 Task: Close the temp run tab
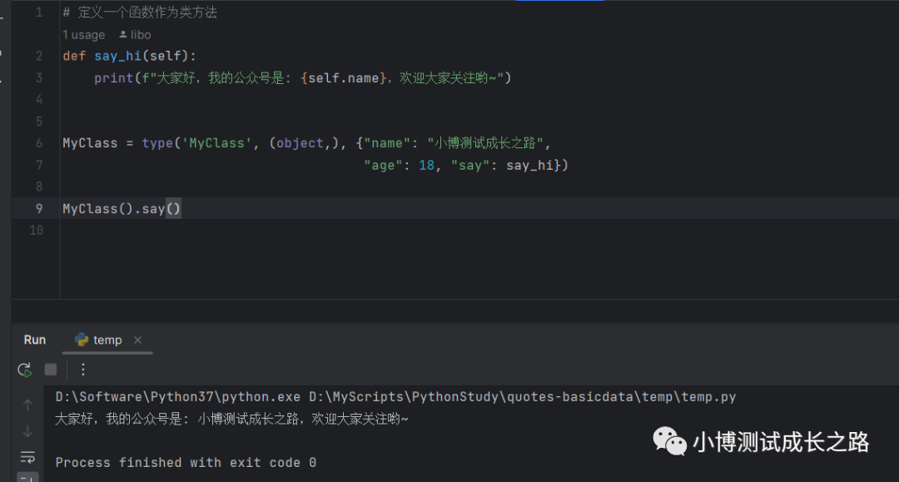(138, 340)
